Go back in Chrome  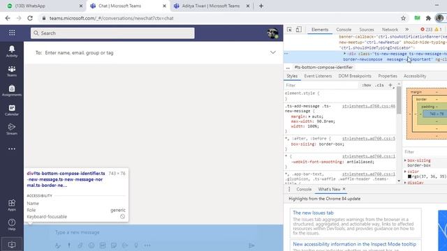coord(8,18)
